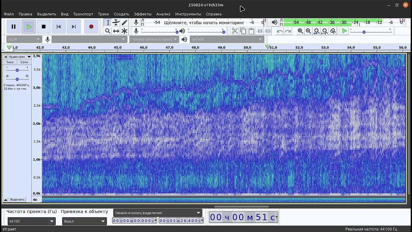Click the red Record button

pos(91,27)
